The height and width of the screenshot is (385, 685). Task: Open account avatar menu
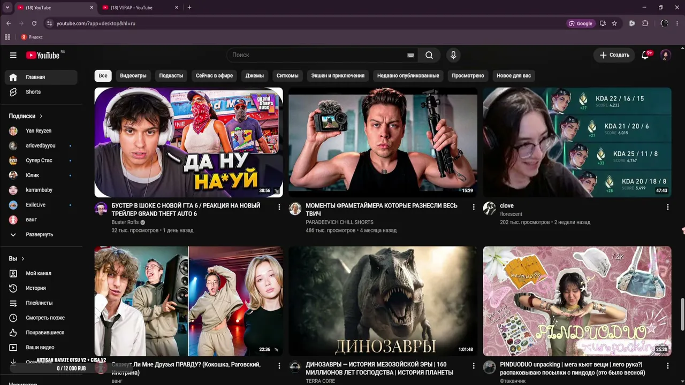click(x=666, y=55)
